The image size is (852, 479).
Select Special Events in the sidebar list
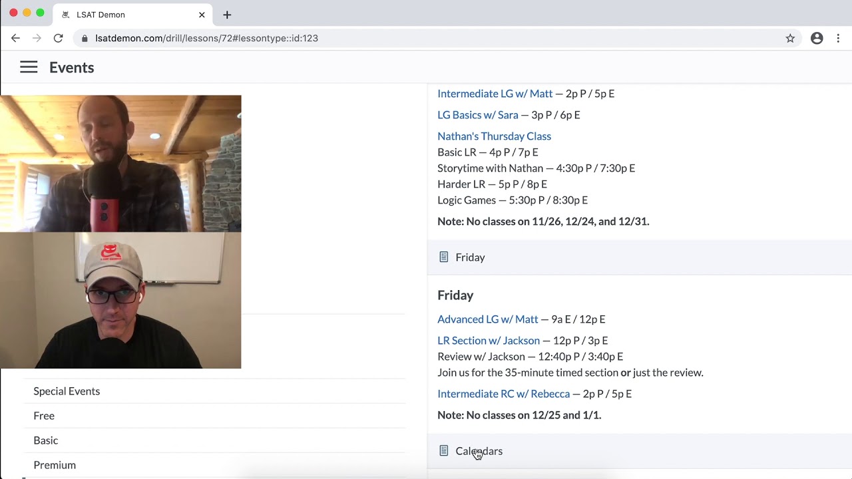click(x=214, y=391)
